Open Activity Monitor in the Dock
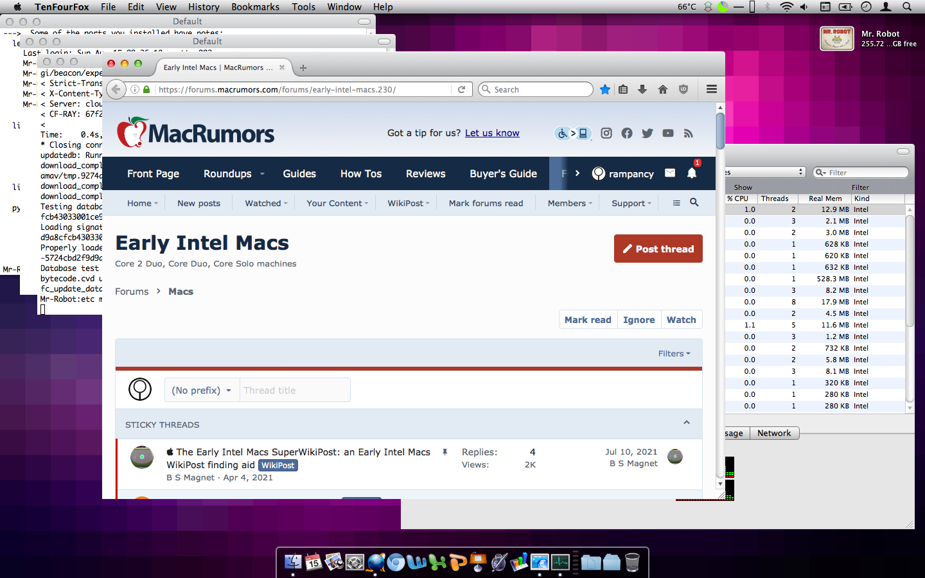This screenshot has width=925, height=578. (560, 562)
